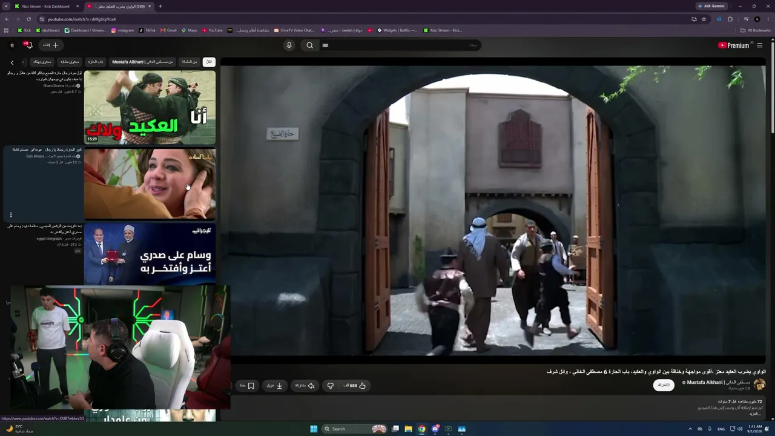Open the 'وسام على صدري' video thumbnail

150,254
